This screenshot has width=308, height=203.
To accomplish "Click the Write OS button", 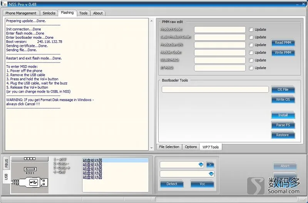I will point(283,99).
